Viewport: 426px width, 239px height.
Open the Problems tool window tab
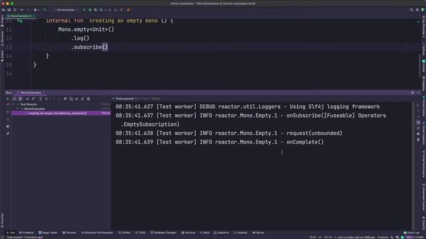27,232
